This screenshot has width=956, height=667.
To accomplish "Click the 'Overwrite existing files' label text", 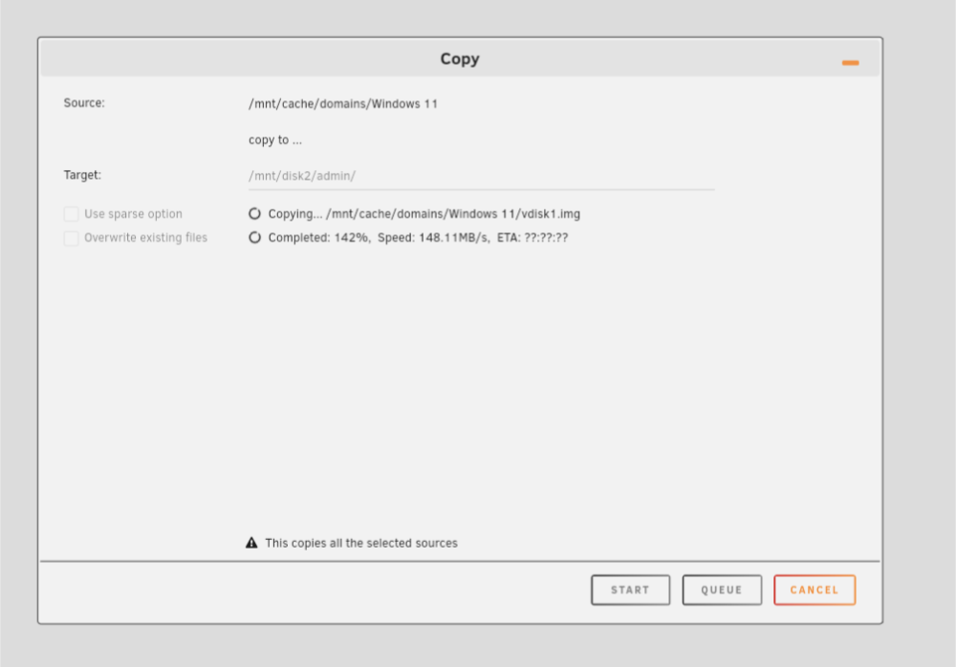I will click(145, 238).
